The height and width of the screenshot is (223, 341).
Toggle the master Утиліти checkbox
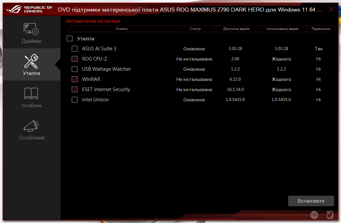tap(69, 38)
